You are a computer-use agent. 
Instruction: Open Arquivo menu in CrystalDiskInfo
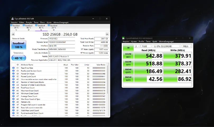(x=14, y=22)
